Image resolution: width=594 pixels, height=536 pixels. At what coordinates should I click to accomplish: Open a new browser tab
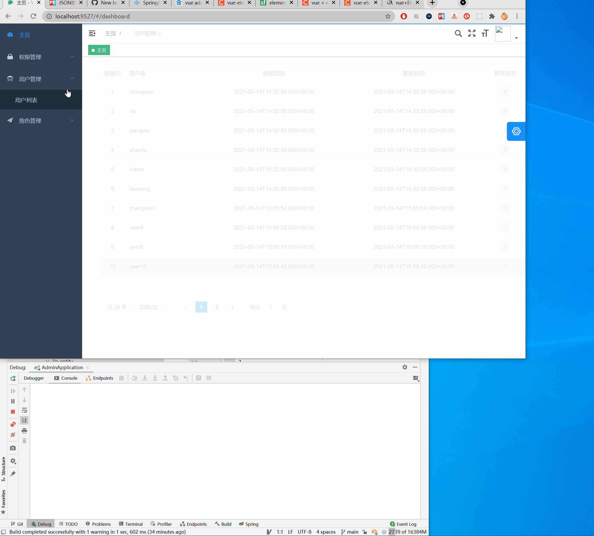coord(432,3)
